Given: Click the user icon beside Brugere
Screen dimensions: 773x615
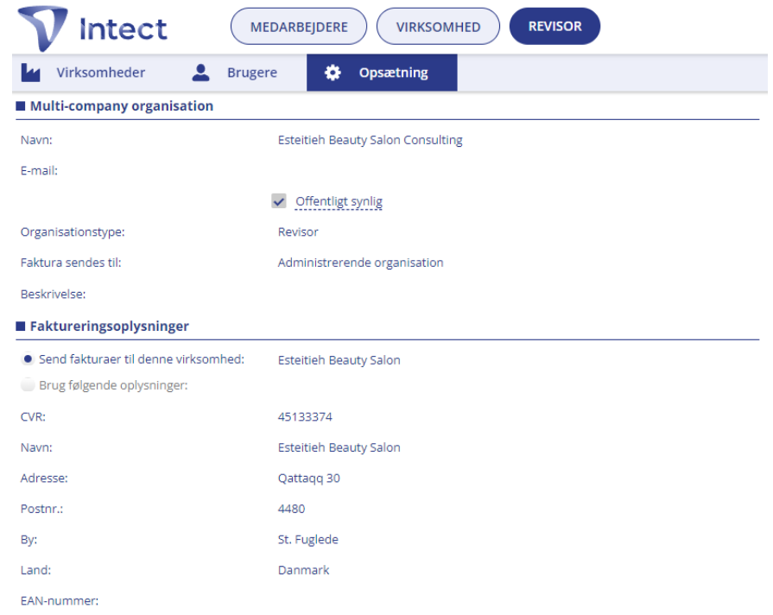Looking at the screenshot, I should (x=200, y=73).
